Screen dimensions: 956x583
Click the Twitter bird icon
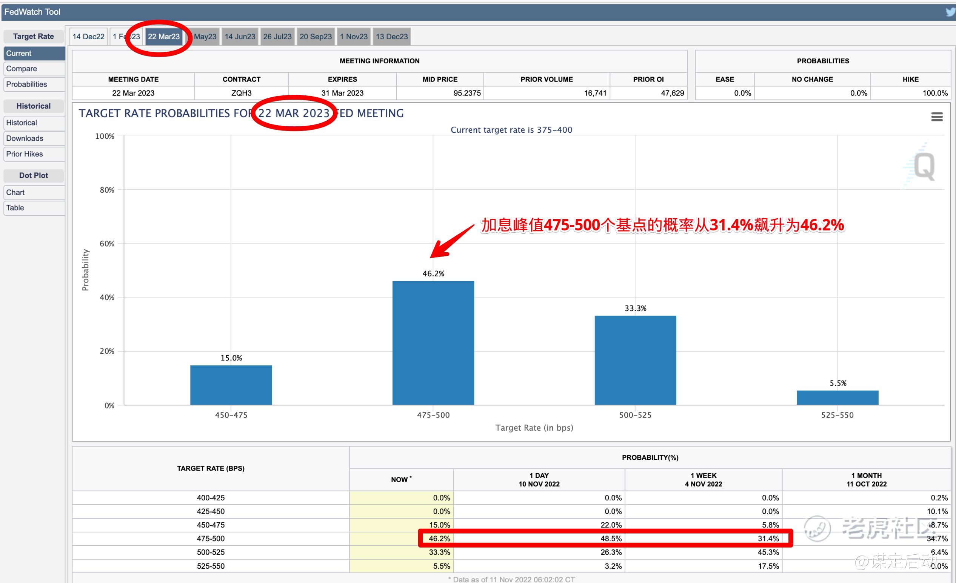pyautogui.click(x=950, y=12)
